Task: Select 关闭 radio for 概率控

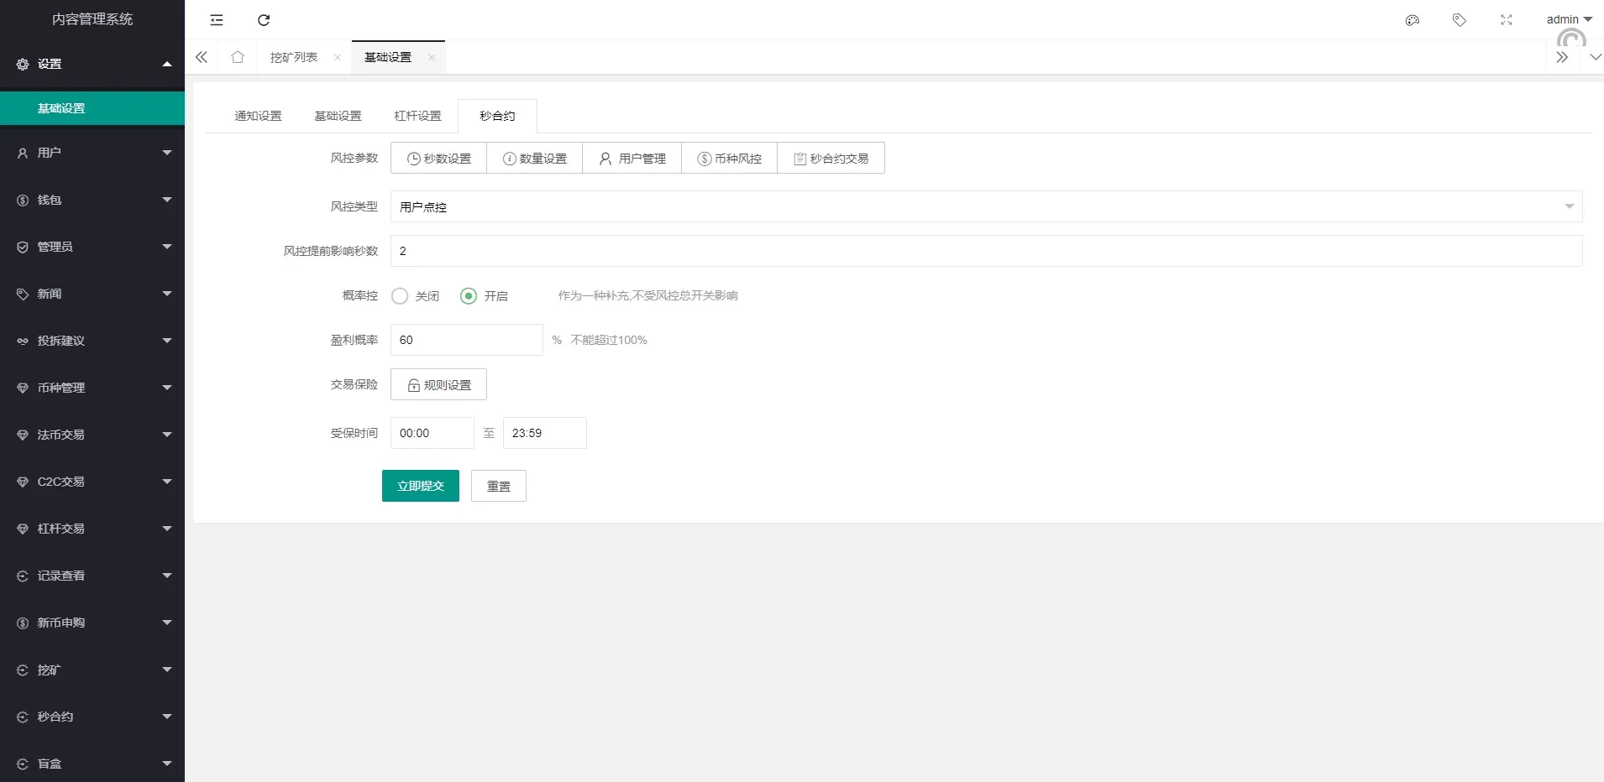Action: click(401, 296)
